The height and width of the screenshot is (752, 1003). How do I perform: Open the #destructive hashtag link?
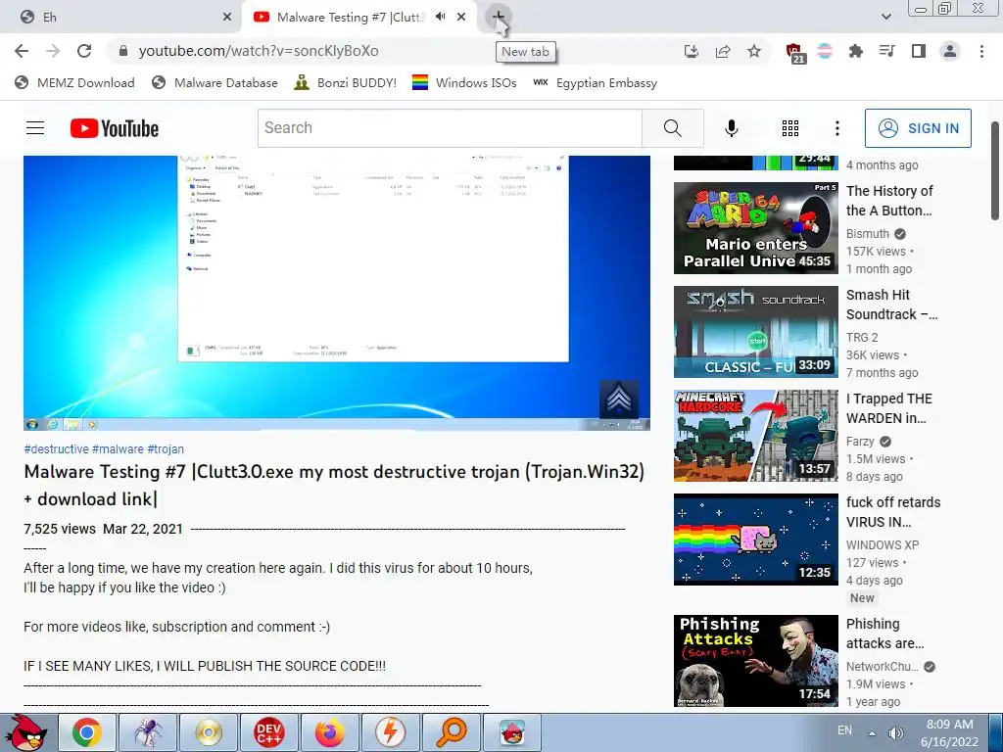tap(56, 449)
